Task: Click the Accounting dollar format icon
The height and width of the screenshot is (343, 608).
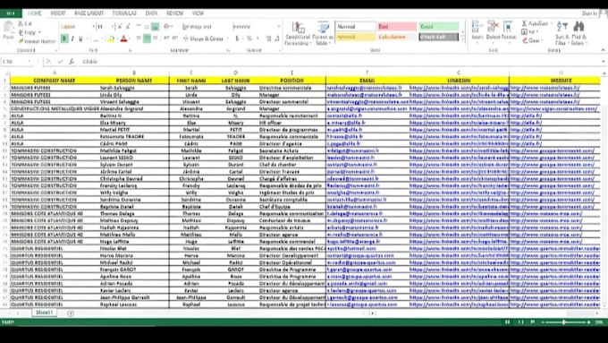Action: [237, 39]
